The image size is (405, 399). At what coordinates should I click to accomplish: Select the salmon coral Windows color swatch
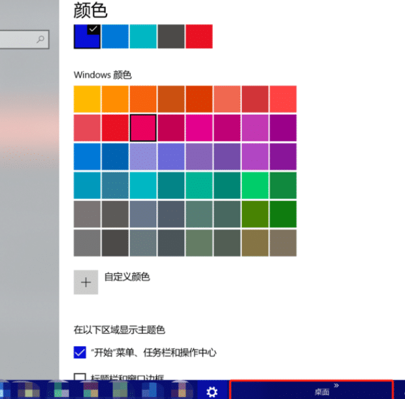click(x=227, y=99)
